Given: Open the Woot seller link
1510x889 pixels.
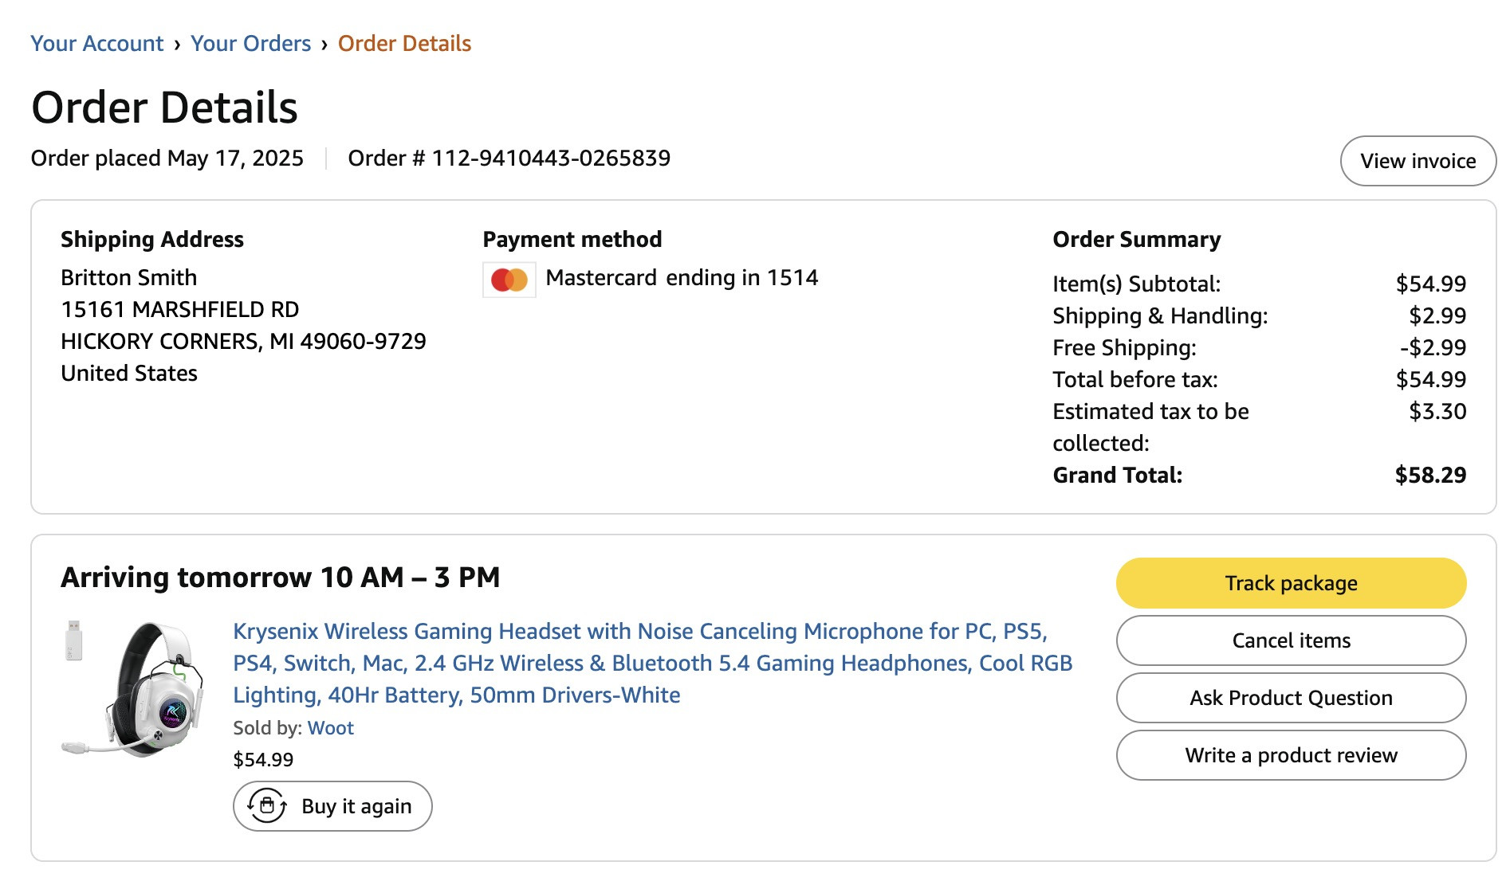Looking at the screenshot, I should pos(331,728).
